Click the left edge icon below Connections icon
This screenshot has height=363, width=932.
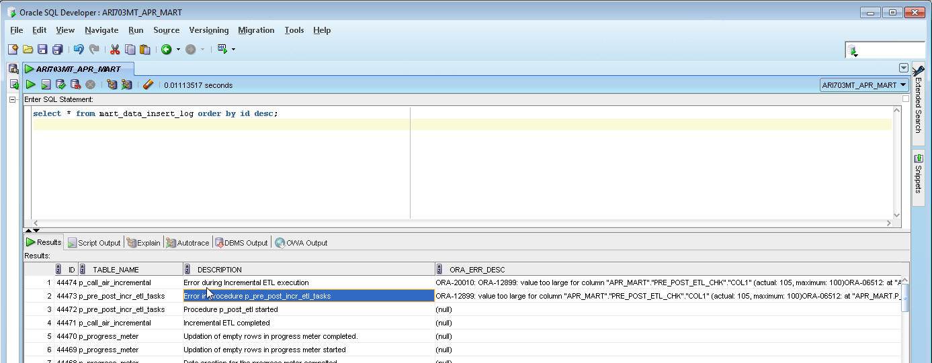point(13,85)
